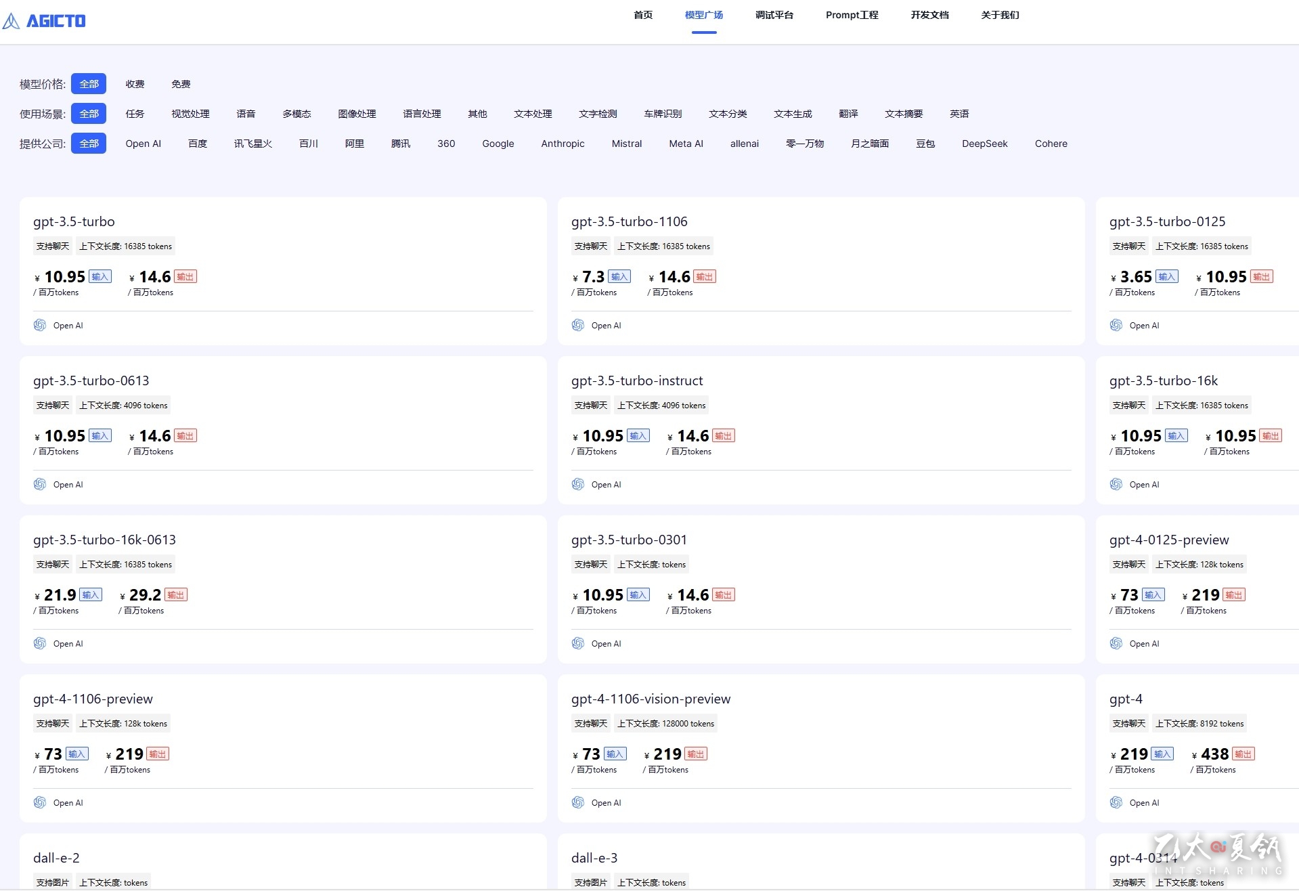Open the 首页 navigation tab
The width and height of the screenshot is (1299, 891).
(643, 15)
